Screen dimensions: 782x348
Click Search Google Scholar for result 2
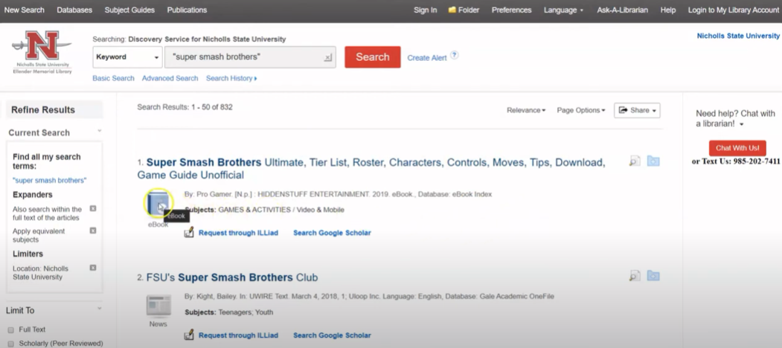[332, 335]
